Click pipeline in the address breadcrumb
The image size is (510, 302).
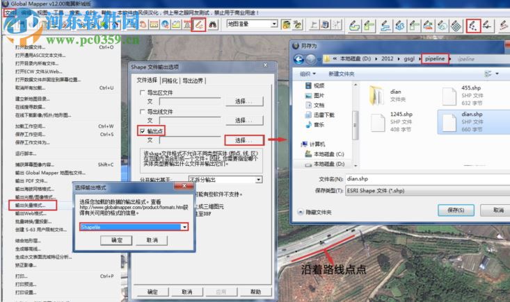tap(435, 59)
